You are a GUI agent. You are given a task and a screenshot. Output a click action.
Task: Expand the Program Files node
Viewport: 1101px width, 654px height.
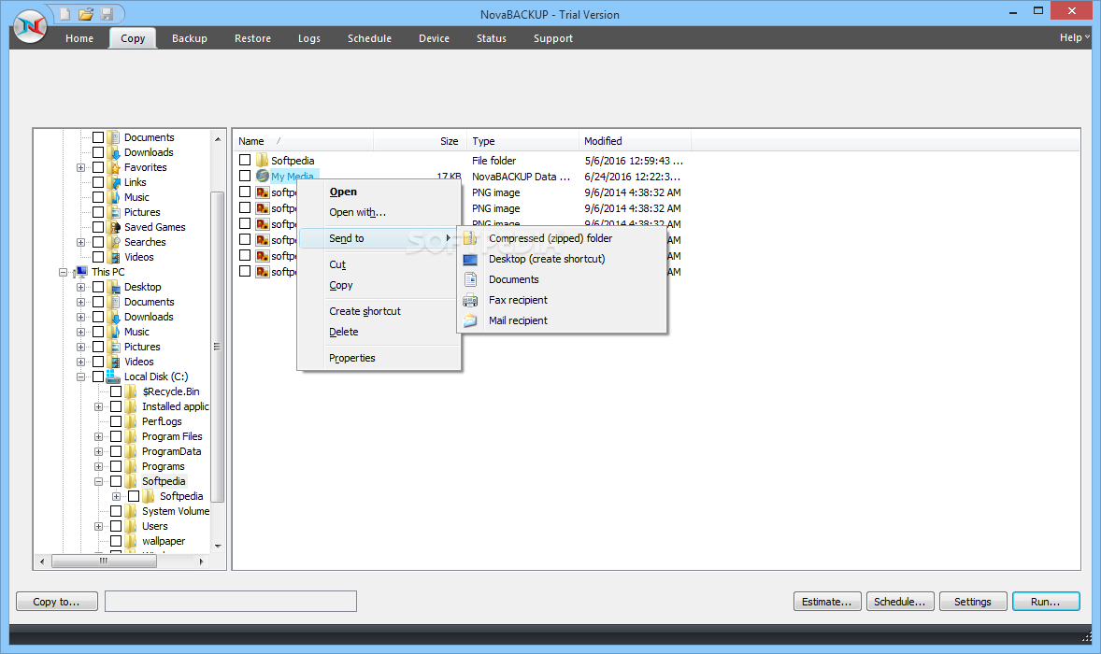(98, 436)
